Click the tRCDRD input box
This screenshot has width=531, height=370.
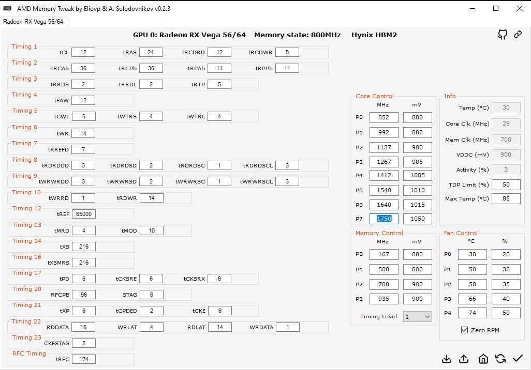tap(219, 52)
